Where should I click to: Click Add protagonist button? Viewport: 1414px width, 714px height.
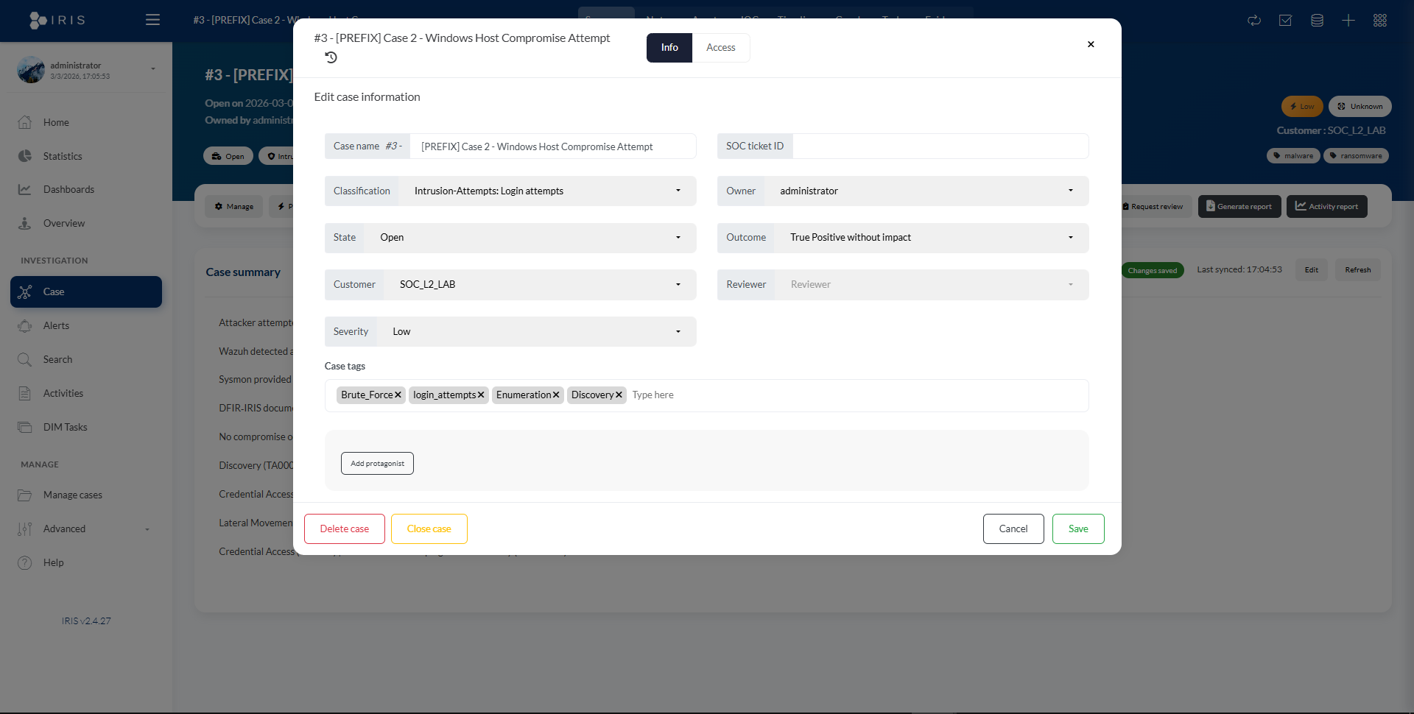377,464
